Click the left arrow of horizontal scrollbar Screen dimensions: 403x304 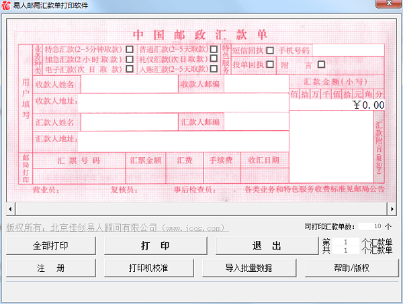tap(10, 209)
